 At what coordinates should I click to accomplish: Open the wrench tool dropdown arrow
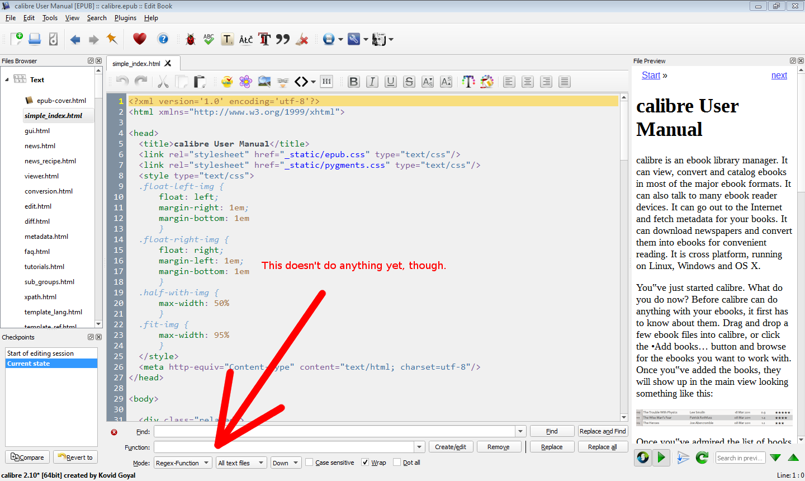(x=366, y=40)
